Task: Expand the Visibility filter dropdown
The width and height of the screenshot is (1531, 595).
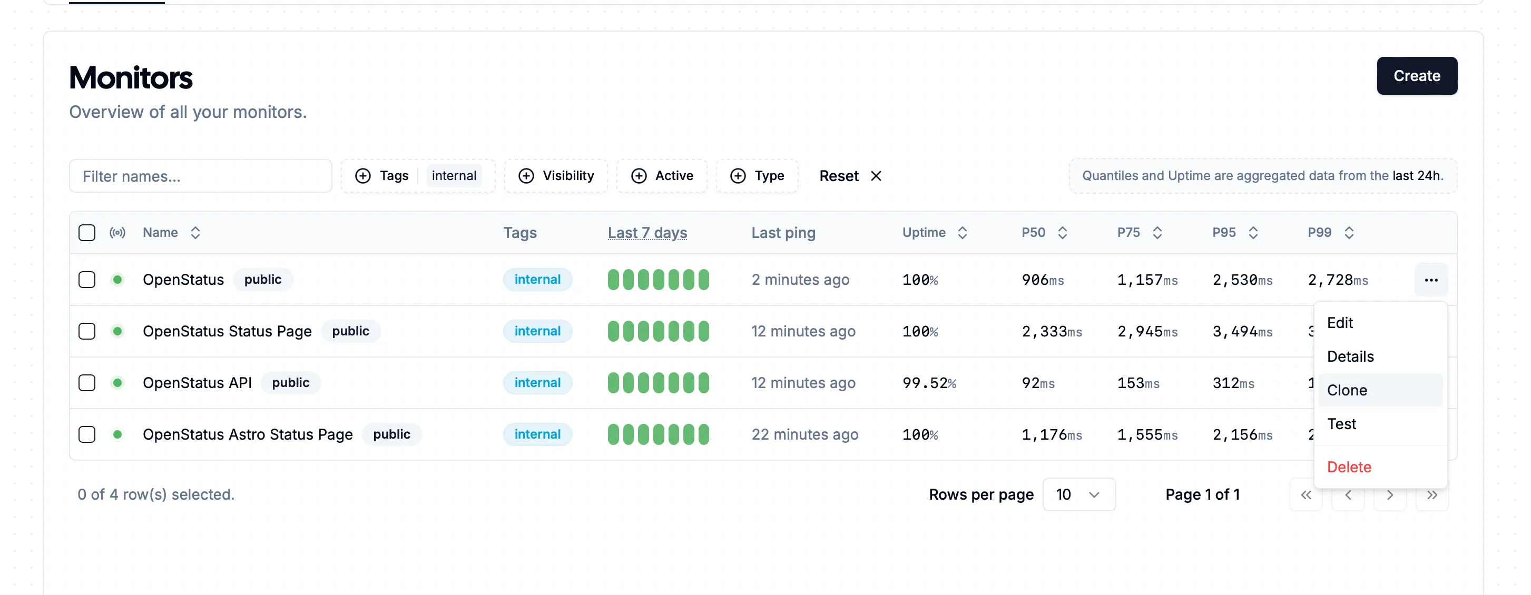Action: (x=556, y=175)
